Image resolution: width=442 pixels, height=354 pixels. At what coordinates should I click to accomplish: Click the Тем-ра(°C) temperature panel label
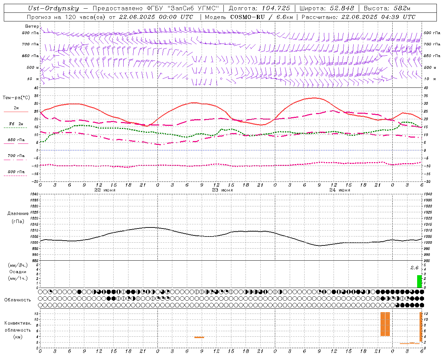(16, 98)
